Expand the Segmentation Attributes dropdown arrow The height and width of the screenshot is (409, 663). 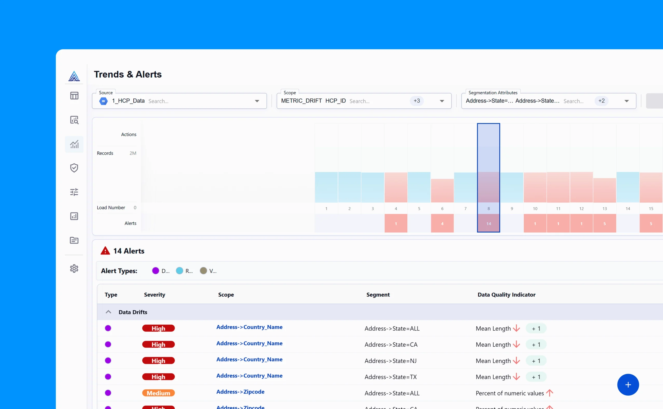click(x=626, y=101)
